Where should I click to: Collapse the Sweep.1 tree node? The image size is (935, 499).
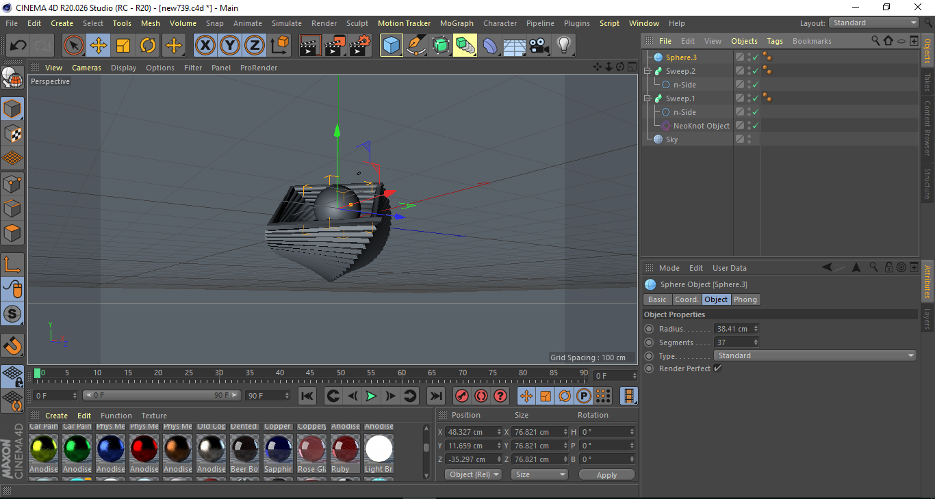(x=648, y=98)
